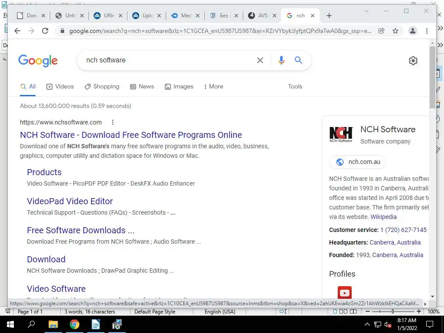
Task: Zoom in with the Writer plus button
Action: pos(418,311)
